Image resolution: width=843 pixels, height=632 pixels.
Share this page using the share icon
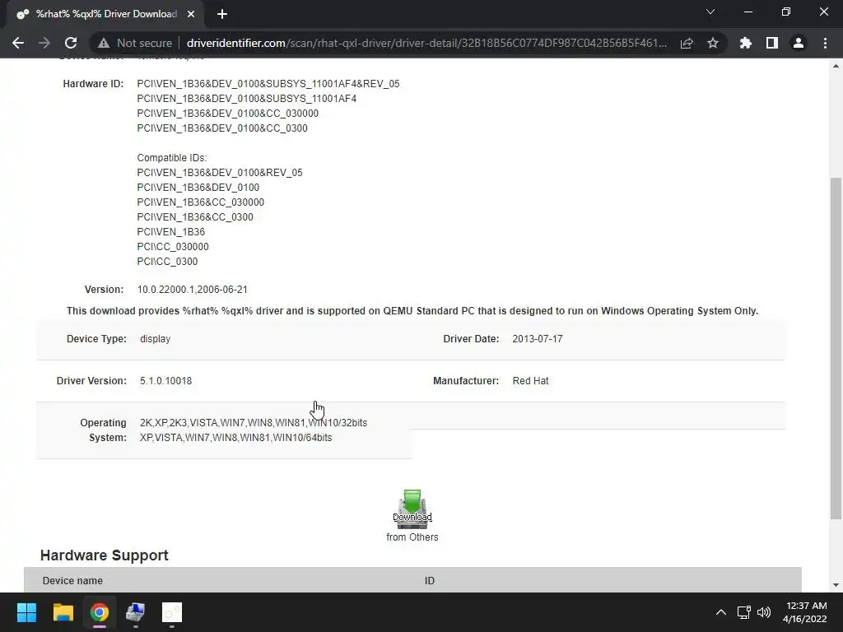pos(687,43)
